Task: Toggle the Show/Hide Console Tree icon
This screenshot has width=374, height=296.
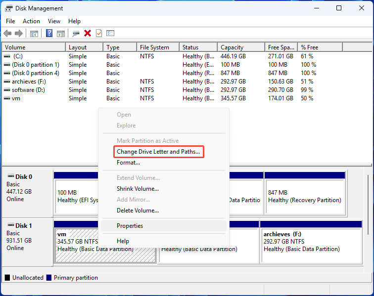Action: click(34, 34)
